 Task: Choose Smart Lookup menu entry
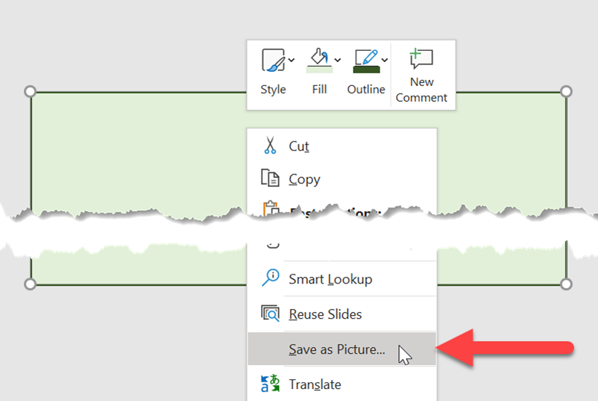[x=342, y=279]
